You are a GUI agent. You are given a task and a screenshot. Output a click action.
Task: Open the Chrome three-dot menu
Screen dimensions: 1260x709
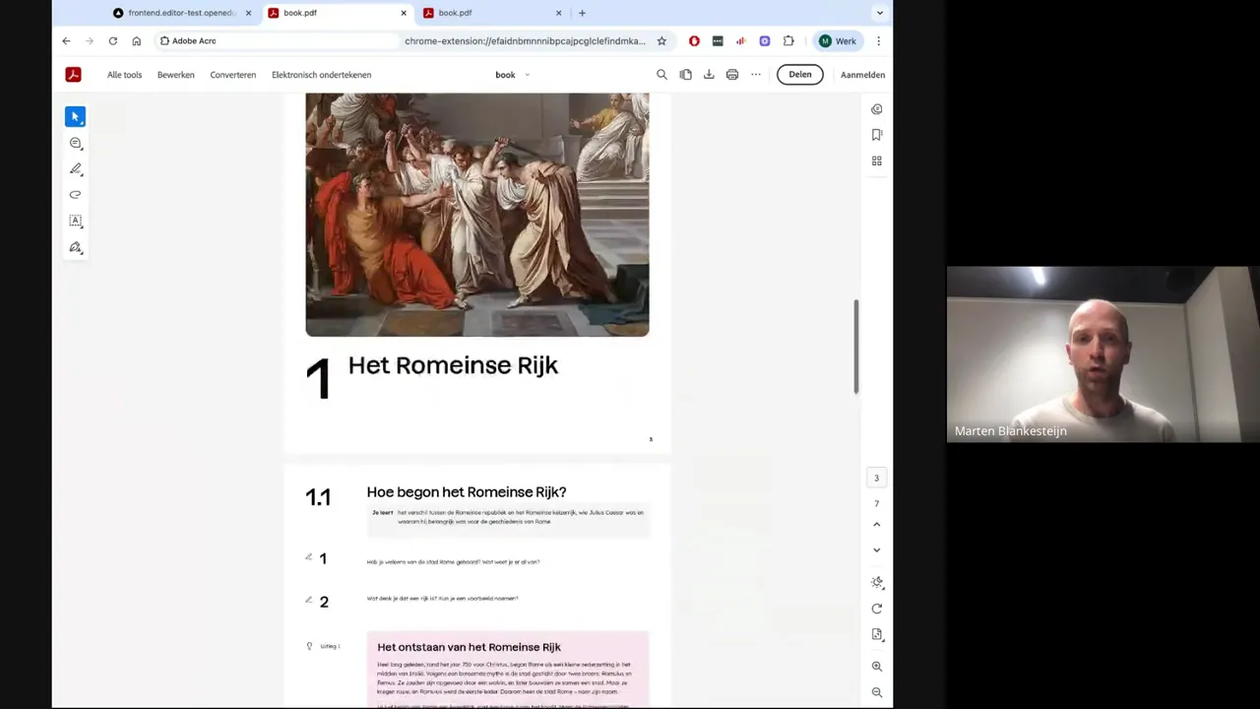[878, 41]
